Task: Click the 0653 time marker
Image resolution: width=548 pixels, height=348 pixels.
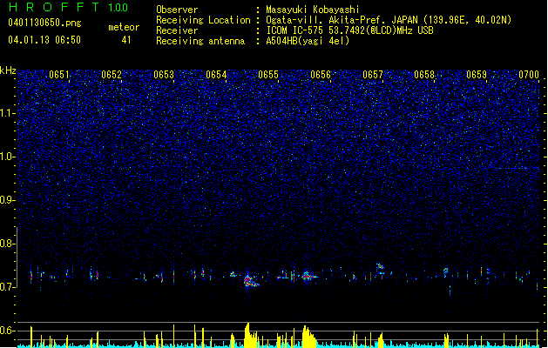Action: click(164, 75)
